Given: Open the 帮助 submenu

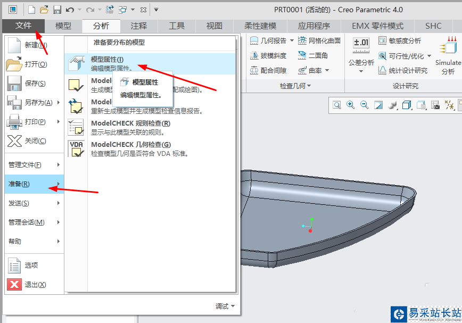Looking at the screenshot, I should pos(34,242).
